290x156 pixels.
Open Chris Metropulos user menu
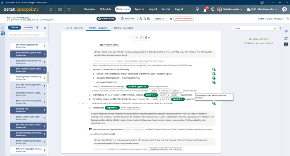coord(230,10)
